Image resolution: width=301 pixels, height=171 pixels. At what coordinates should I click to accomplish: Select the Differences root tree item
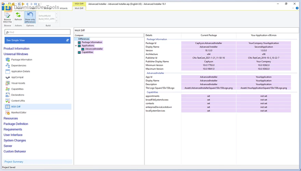pyautogui.click(x=84, y=39)
